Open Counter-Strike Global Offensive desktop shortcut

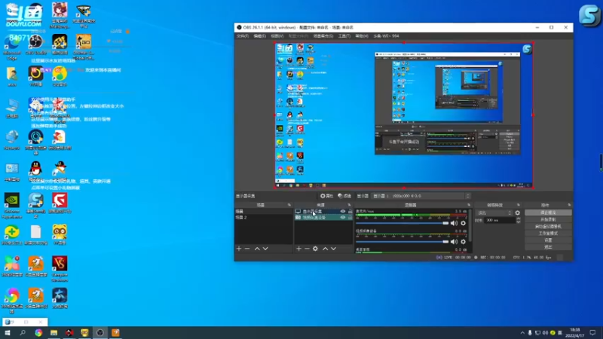click(84, 47)
